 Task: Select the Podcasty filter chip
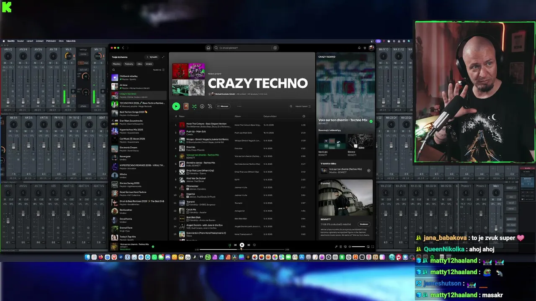click(x=129, y=64)
